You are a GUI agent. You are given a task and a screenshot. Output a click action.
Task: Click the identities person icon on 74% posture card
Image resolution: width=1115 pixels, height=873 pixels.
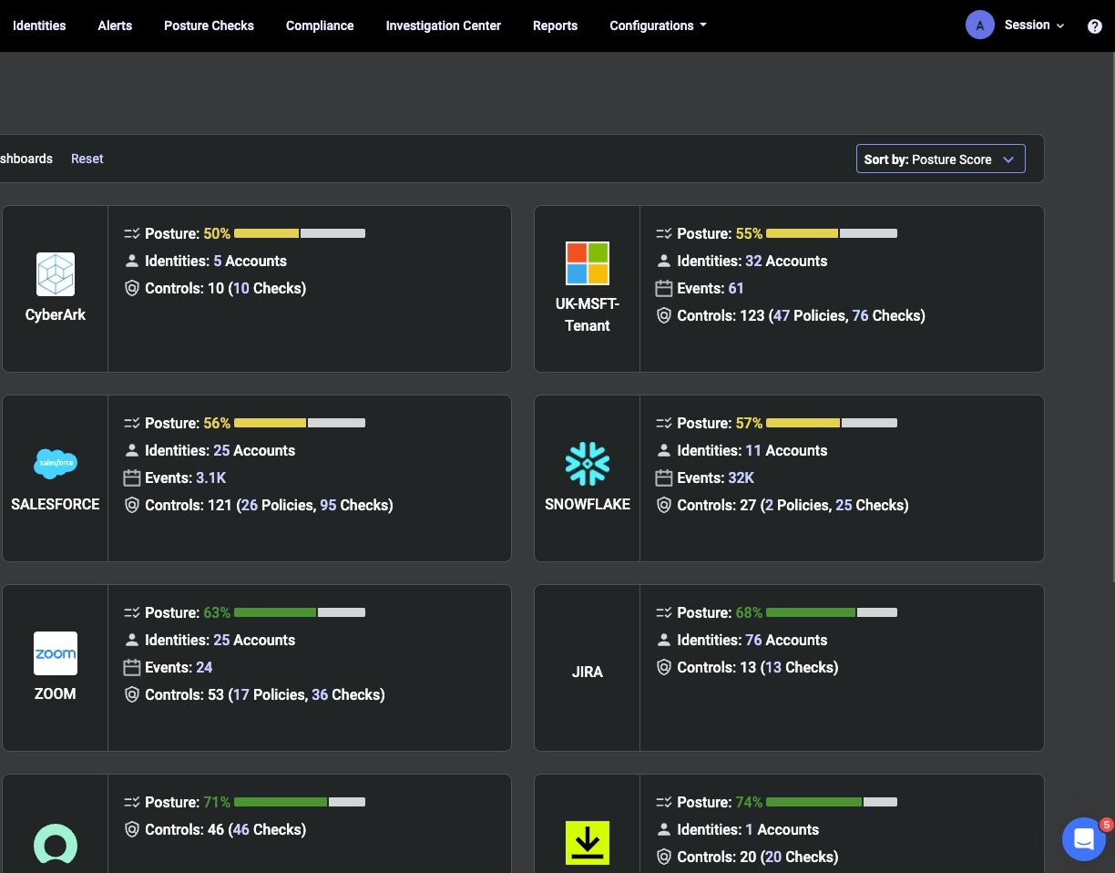click(664, 829)
